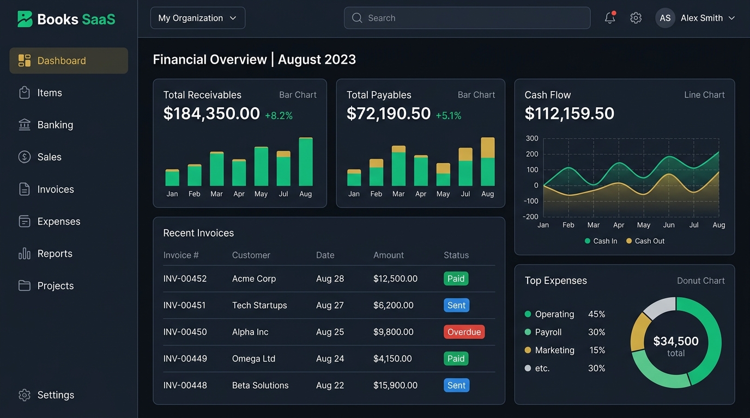750x418 pixels.
Task: Click the Line Chart label on Cash Flow
Action: click(x=704, y=95)
